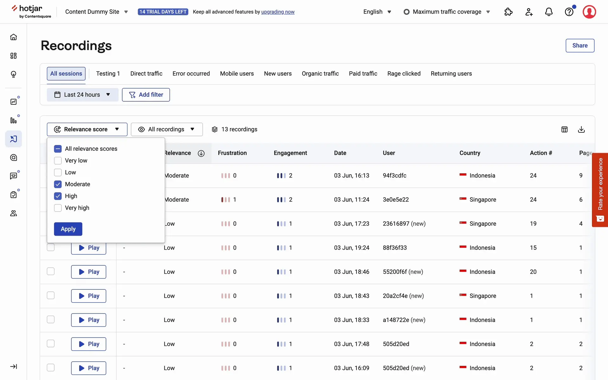Open the Last 24 hours dropdown
The width and height of the screenshot is (608, 380).
(x=82, y=95)
